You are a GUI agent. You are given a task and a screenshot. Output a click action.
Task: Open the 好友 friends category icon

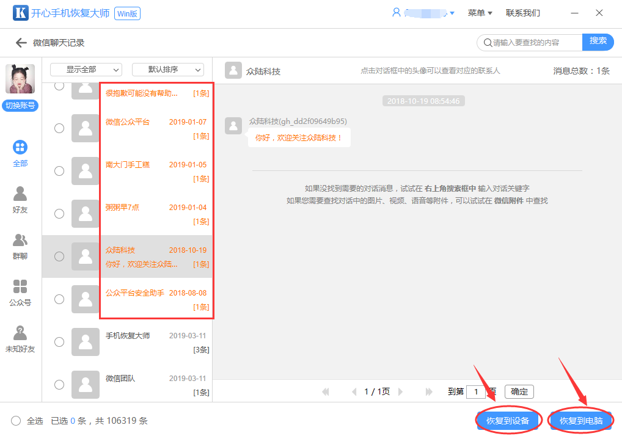(x=20, y=194)
